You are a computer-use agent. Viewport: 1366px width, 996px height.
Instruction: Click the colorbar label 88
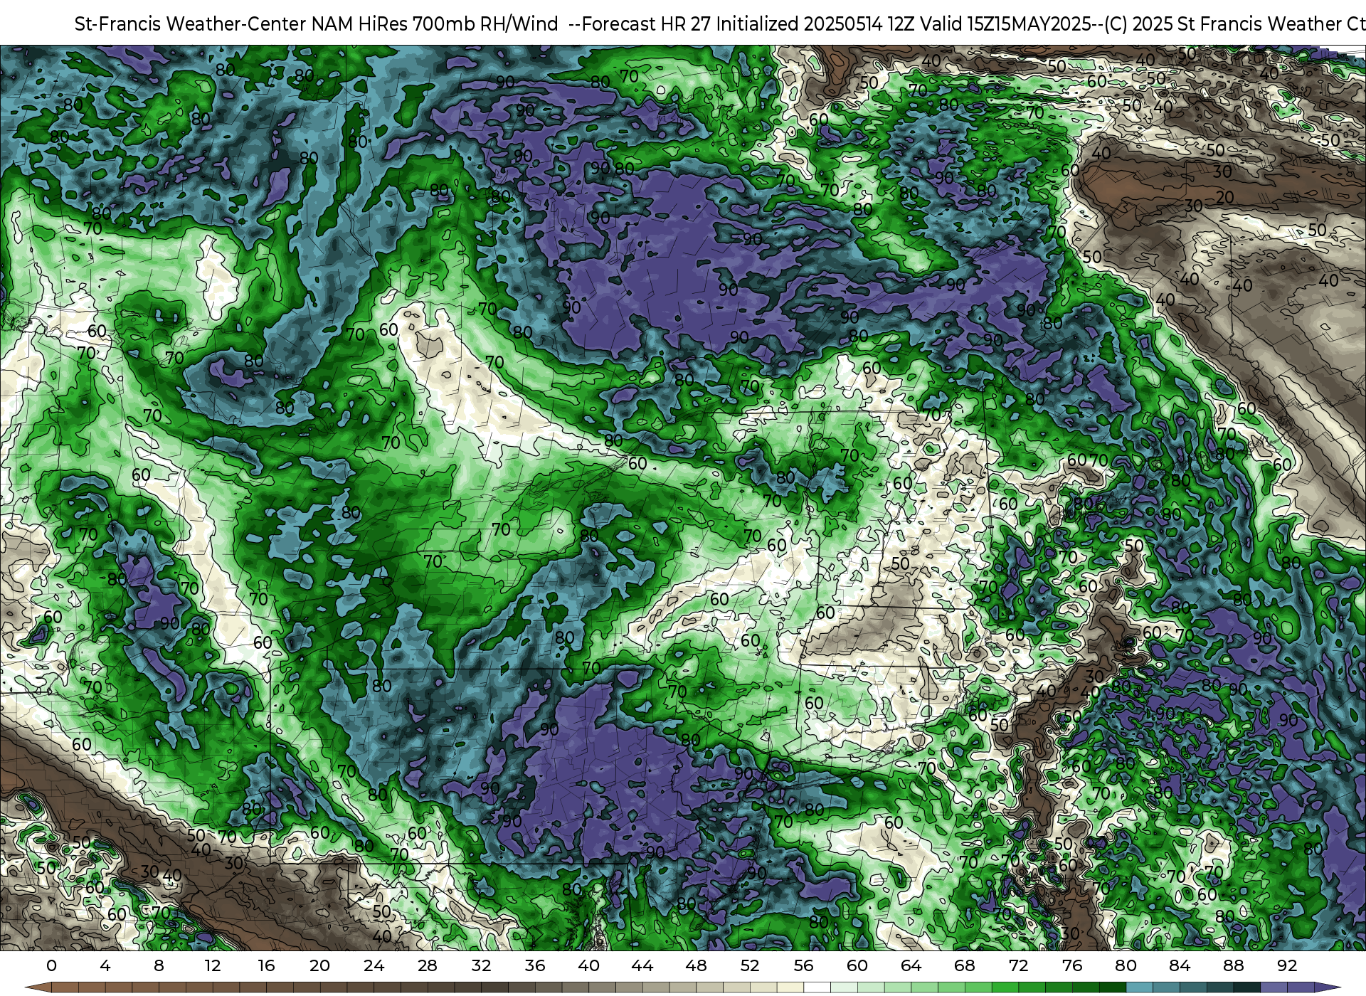click(x=1233, y=965)
